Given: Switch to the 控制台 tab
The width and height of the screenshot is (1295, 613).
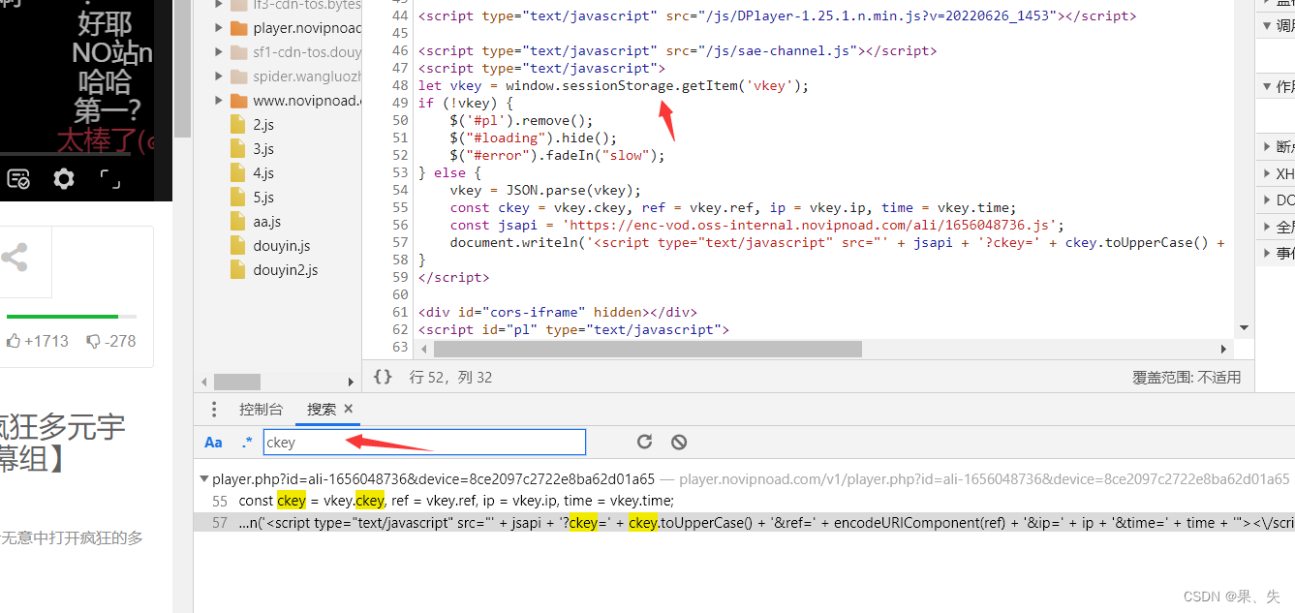Looking at the screenshot, I should pyautogui.click(x=262, y=409).
